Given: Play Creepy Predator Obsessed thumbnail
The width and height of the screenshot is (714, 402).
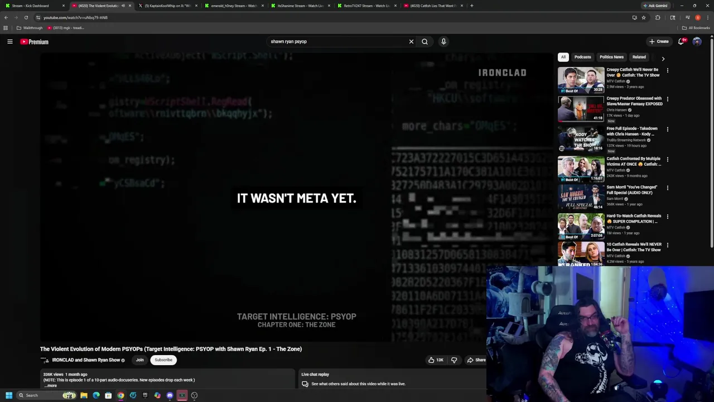Looking at the screenshot, I should [x=581, y=109].
